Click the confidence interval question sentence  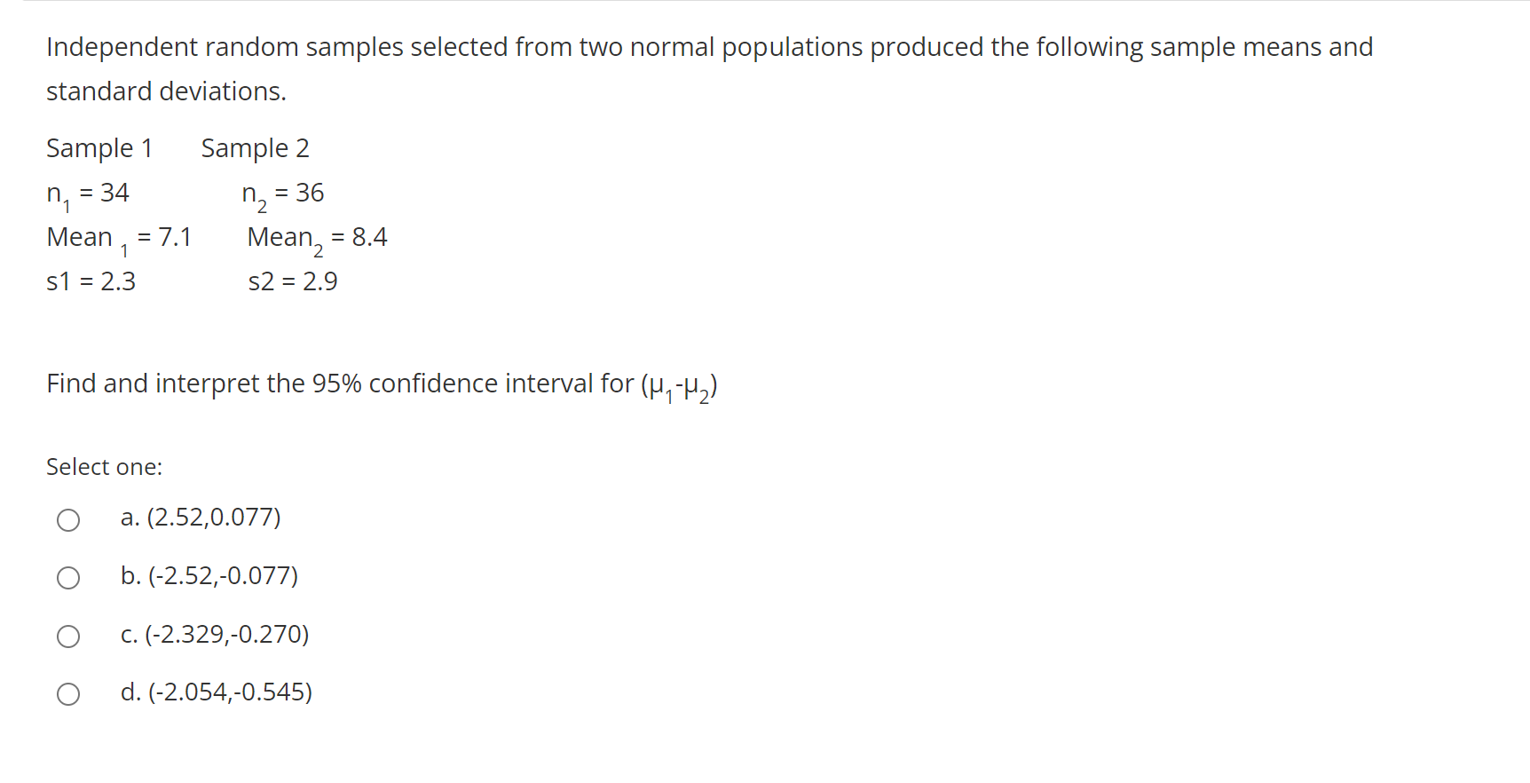(382, 384)
